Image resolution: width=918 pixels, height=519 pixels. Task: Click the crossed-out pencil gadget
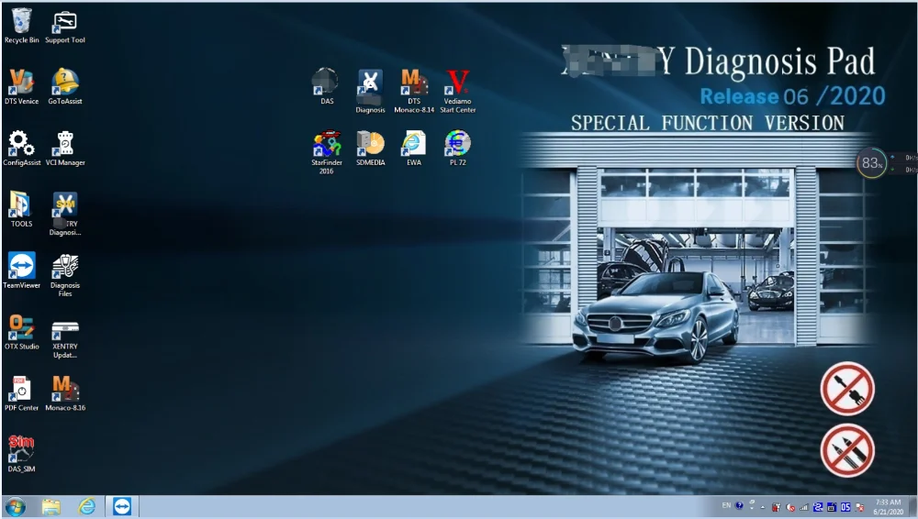847,450
